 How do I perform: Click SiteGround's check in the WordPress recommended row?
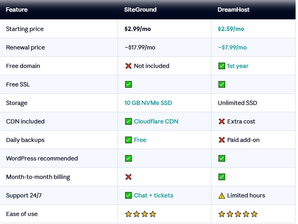tap(128, 158)
